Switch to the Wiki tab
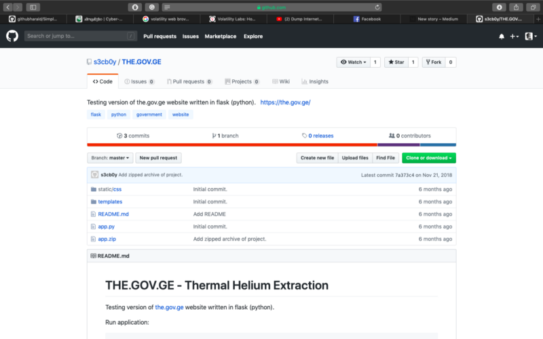The height and width of the screenshot is (339, 543). (x=281, y=81)
